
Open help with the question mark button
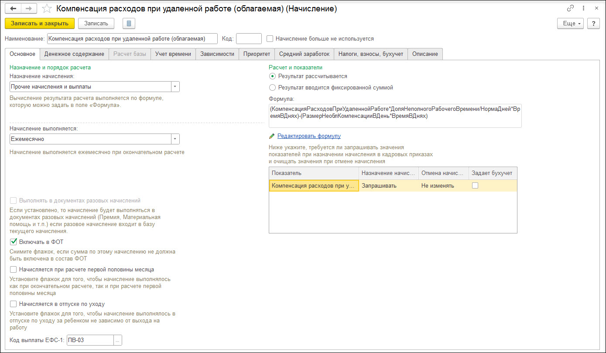pyautogui.click(x=593, y=24)
